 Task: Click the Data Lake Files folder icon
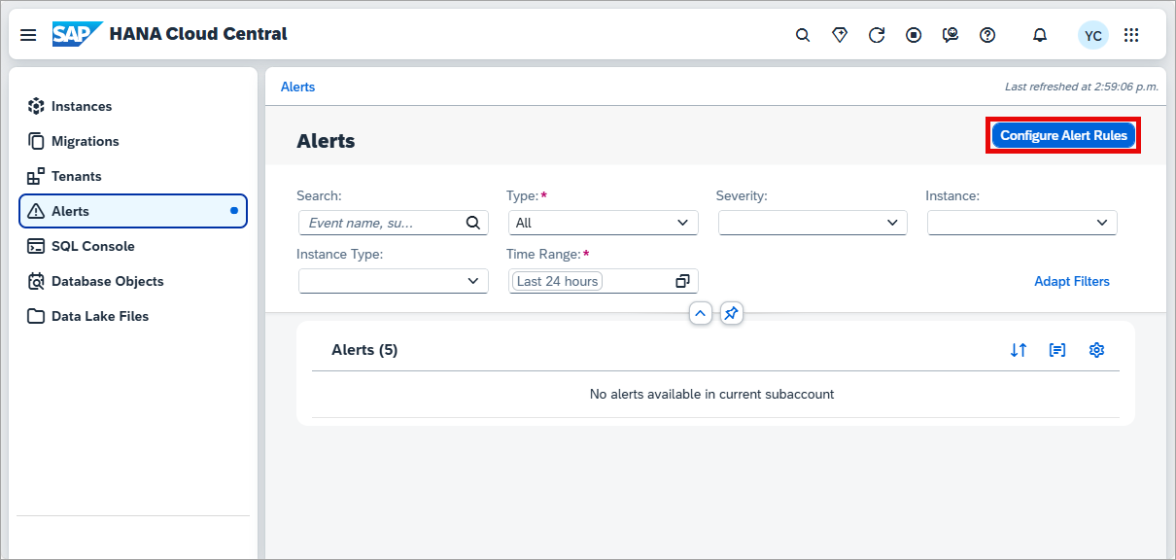click(x=36, y=316)
